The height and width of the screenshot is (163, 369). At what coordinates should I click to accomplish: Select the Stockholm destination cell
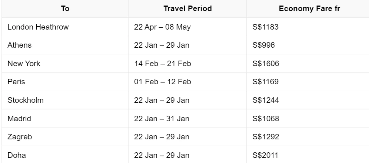(65, 100)
